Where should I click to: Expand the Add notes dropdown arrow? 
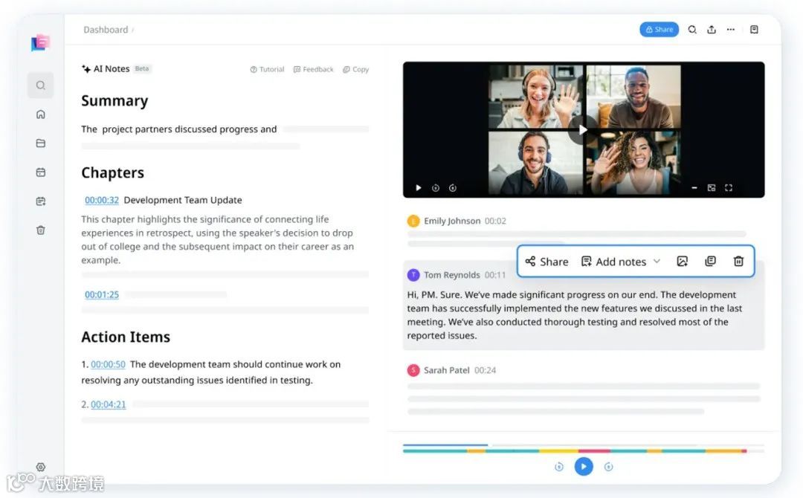[657, 262]
